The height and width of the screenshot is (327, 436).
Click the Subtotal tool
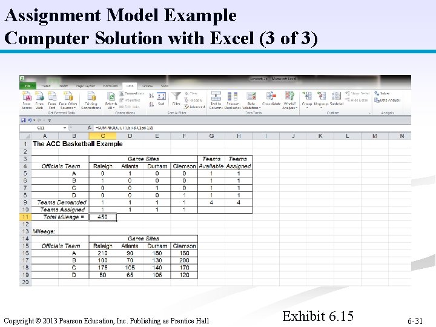coord(337,99)
